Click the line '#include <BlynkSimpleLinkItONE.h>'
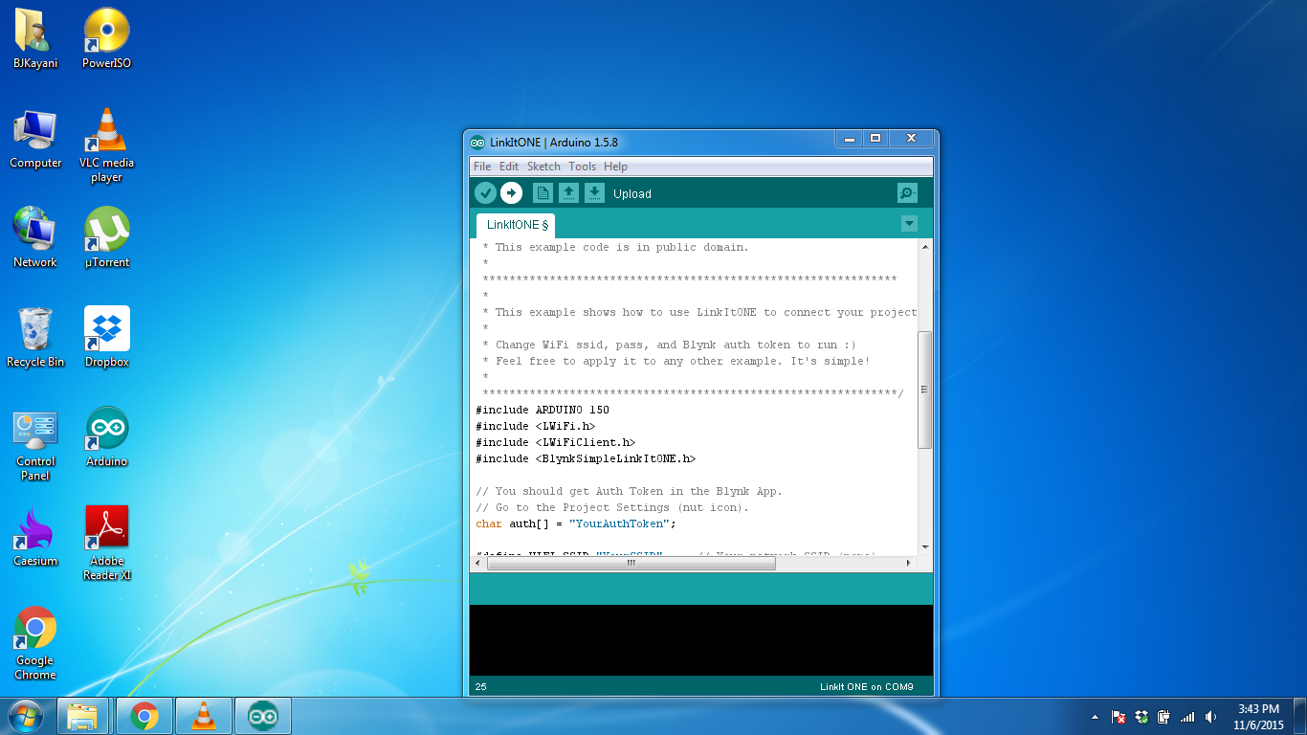This screenshot has width=1307, height=735. [x=585, y=458]
